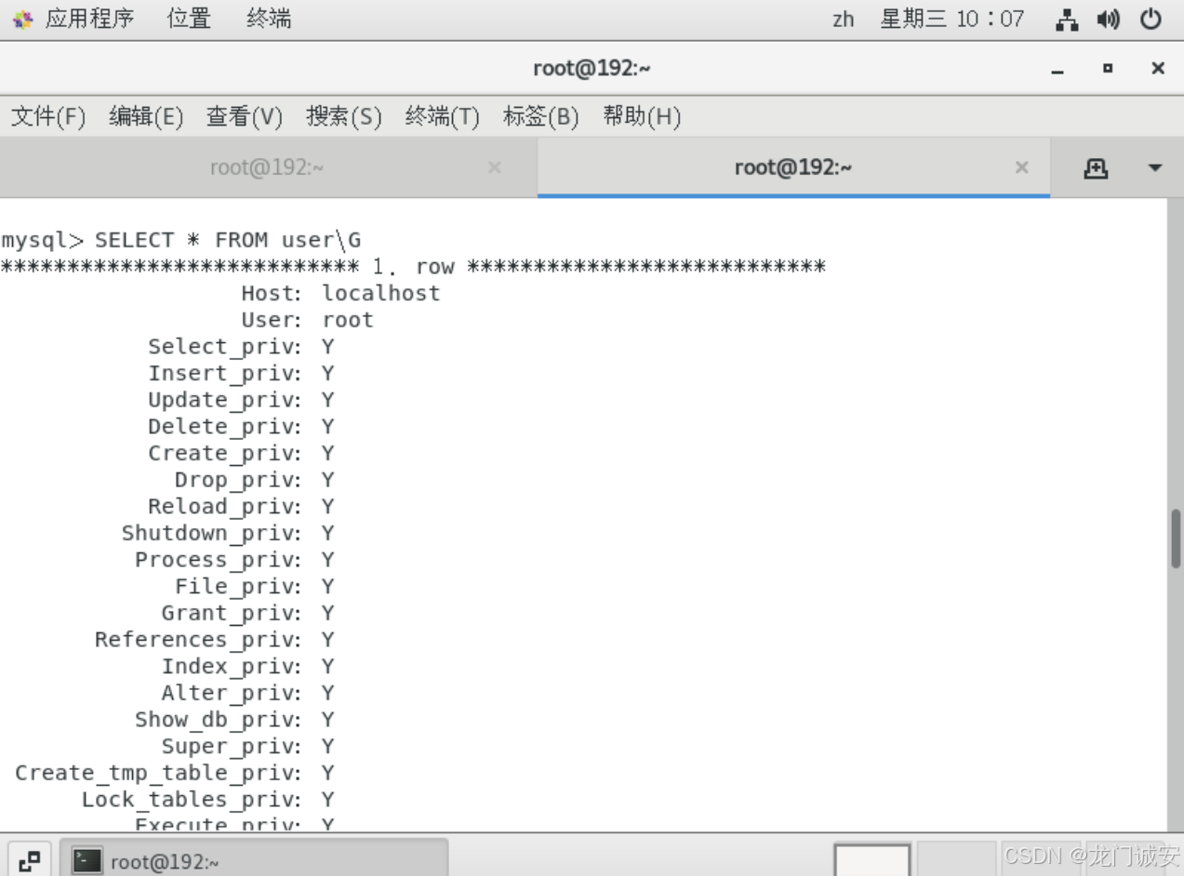Click the References_priv row
1184x876 pixels.
214,640
